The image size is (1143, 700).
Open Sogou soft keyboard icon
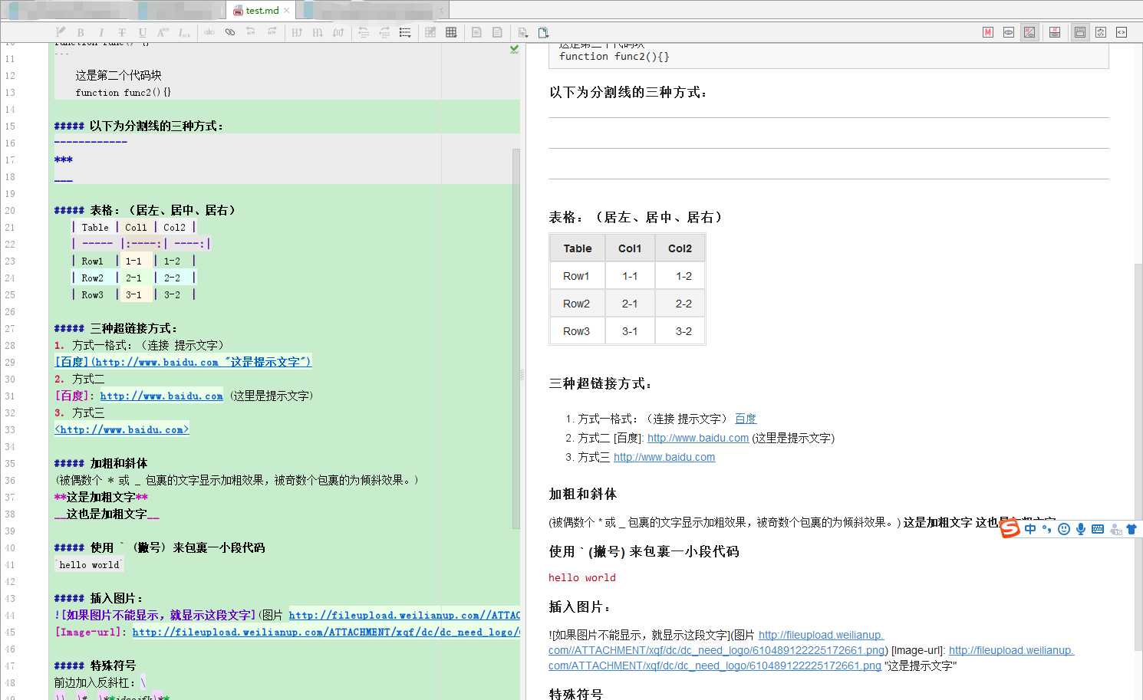(1098, 529)
